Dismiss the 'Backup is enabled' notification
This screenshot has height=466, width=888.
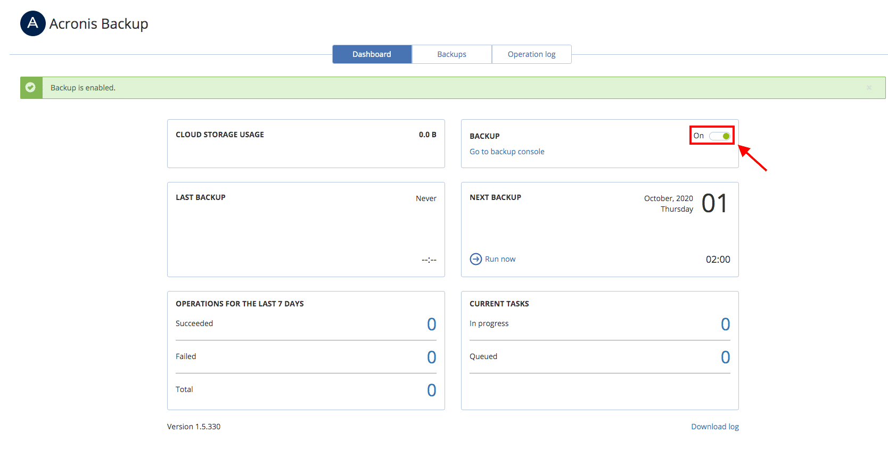[869, 88]
